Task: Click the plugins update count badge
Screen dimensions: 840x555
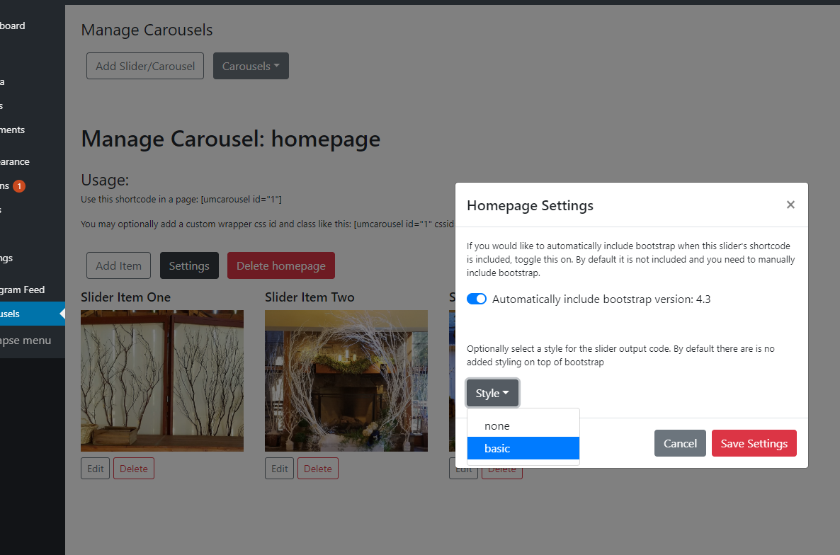Action: click(x=19, y=186)
